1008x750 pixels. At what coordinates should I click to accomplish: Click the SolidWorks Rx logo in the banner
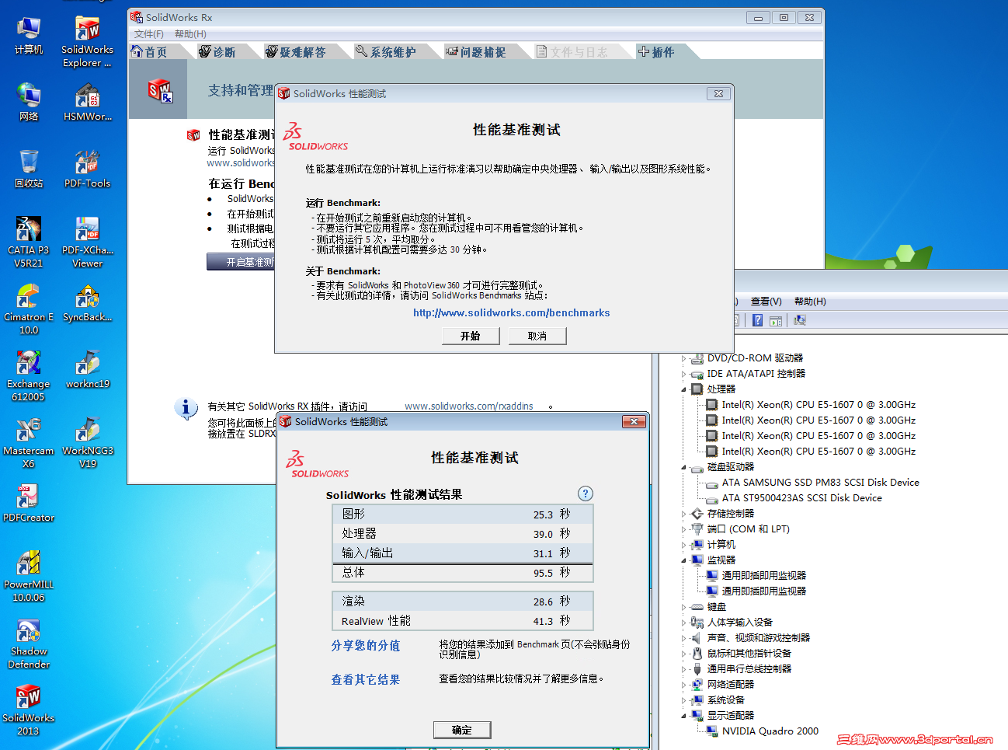(161, 91)
